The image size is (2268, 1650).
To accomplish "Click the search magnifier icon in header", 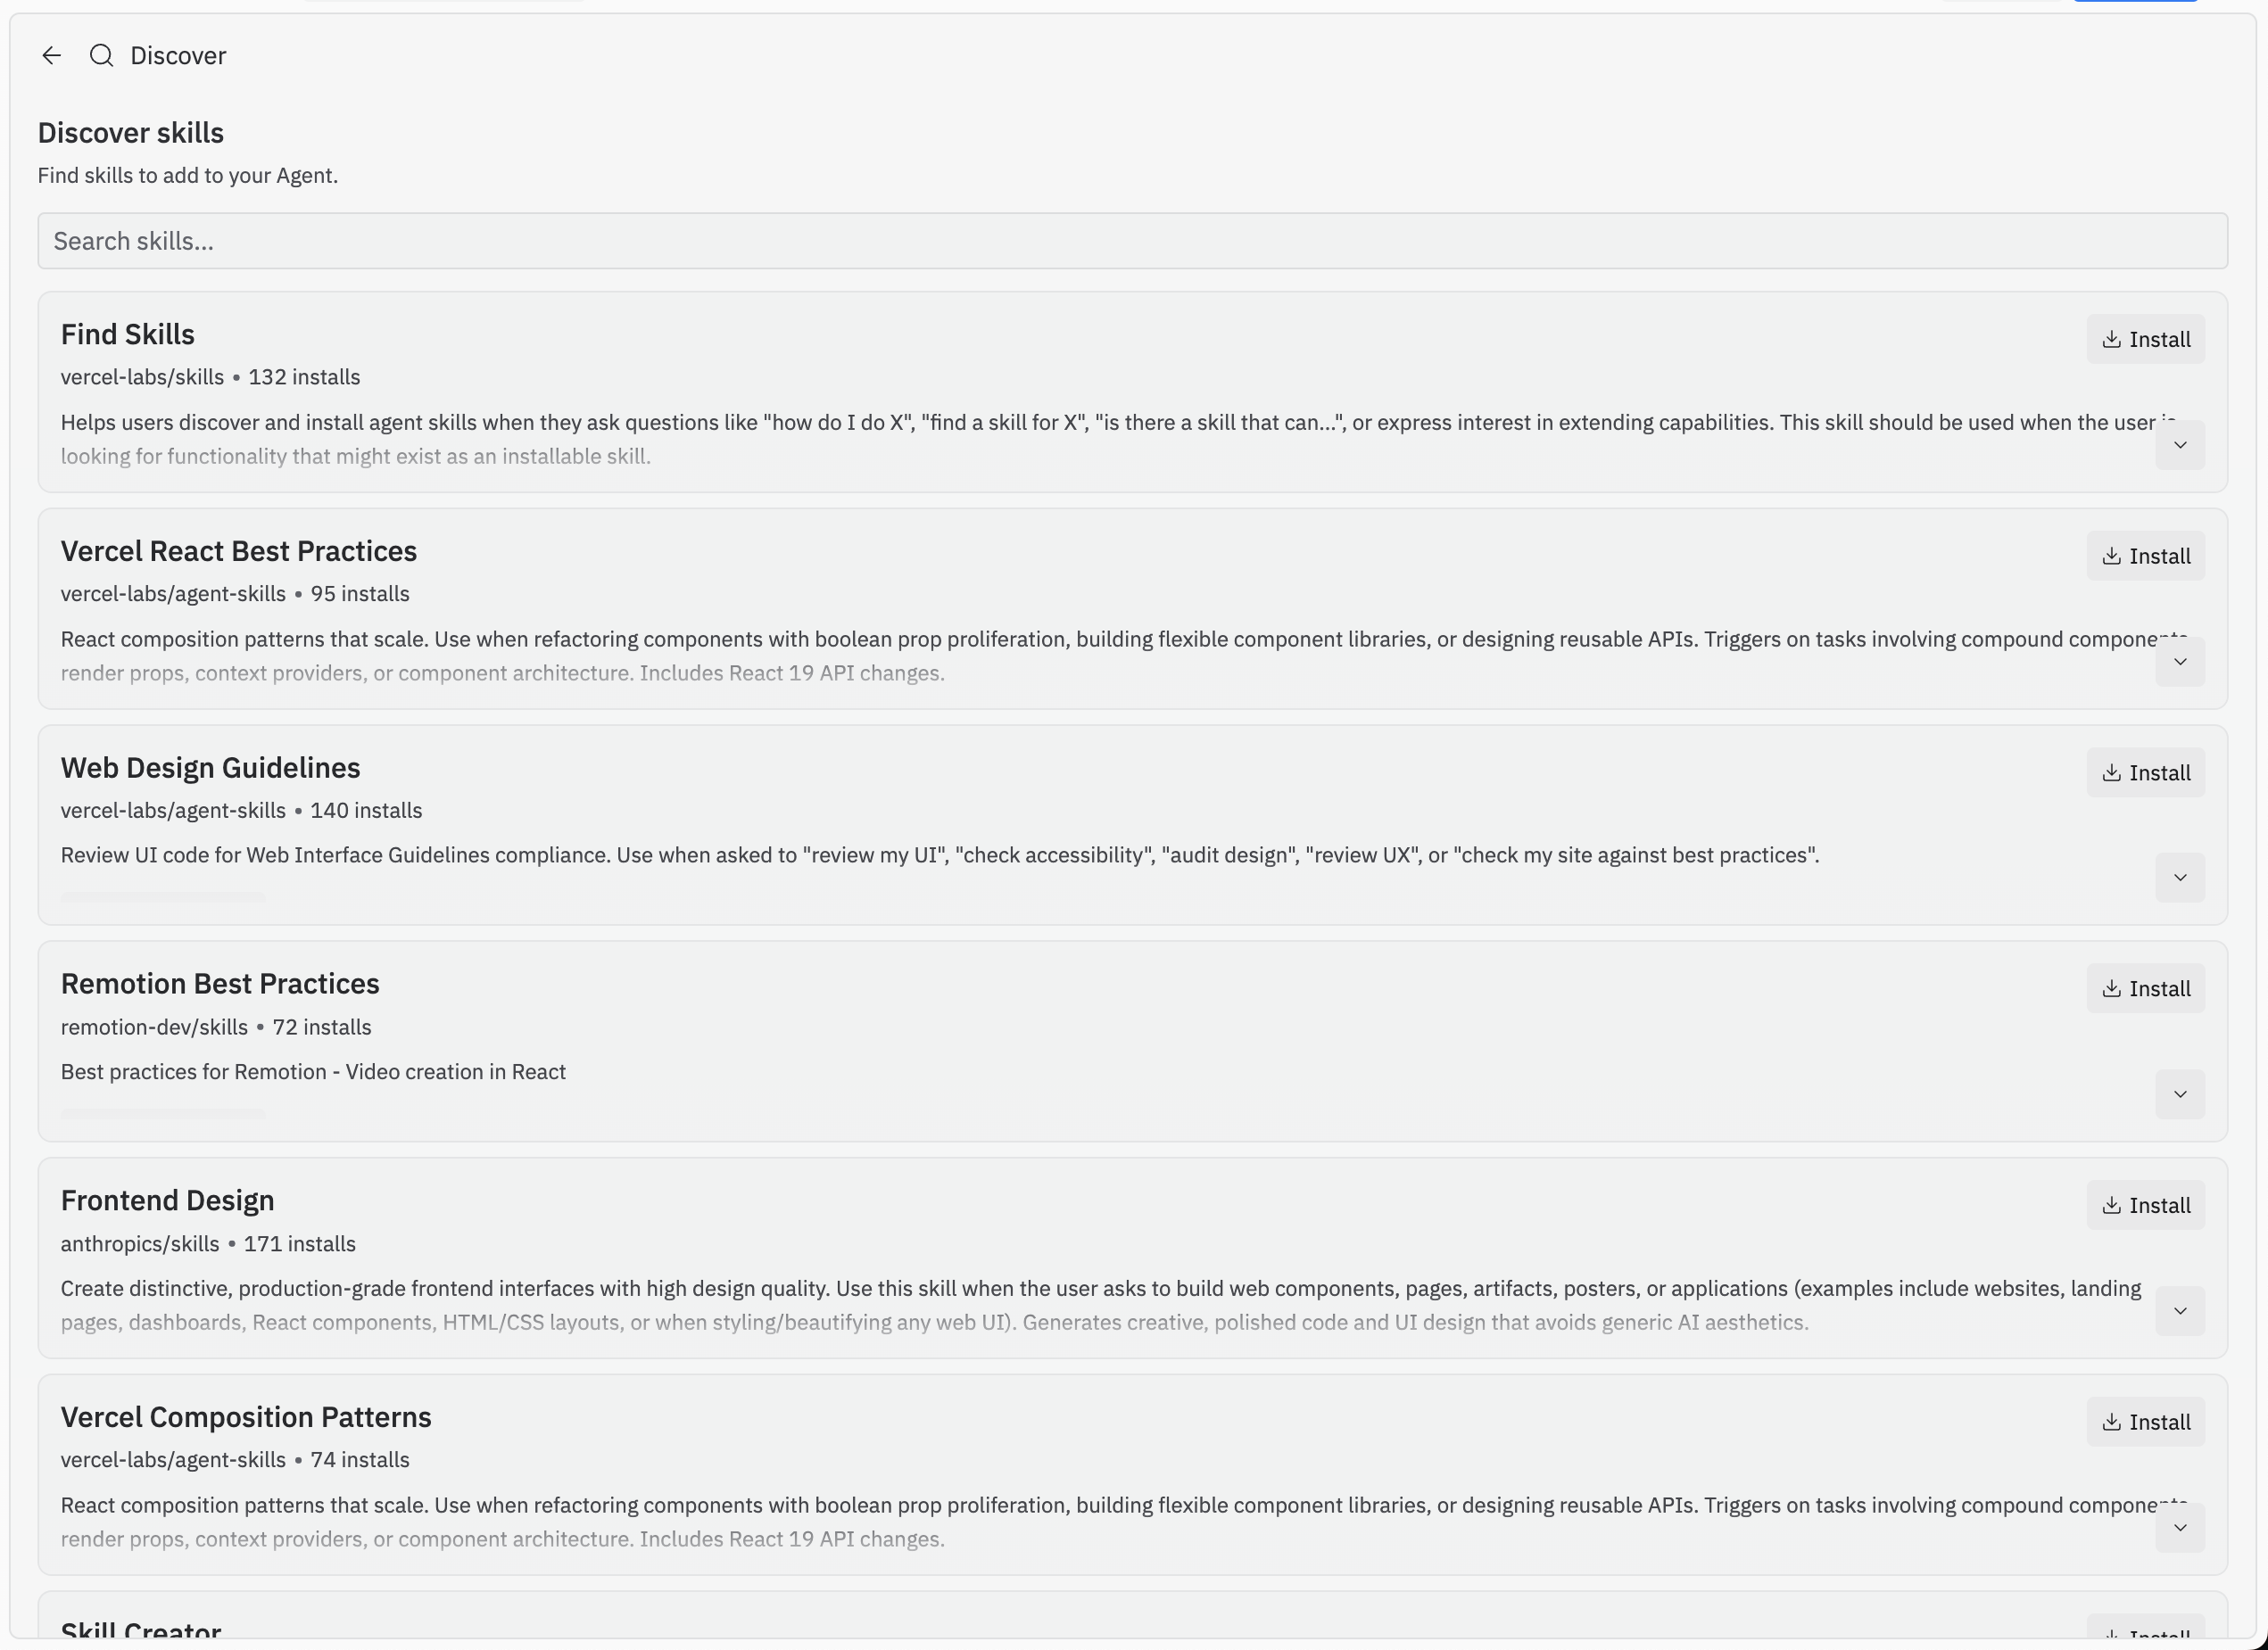I will point(100,55).
